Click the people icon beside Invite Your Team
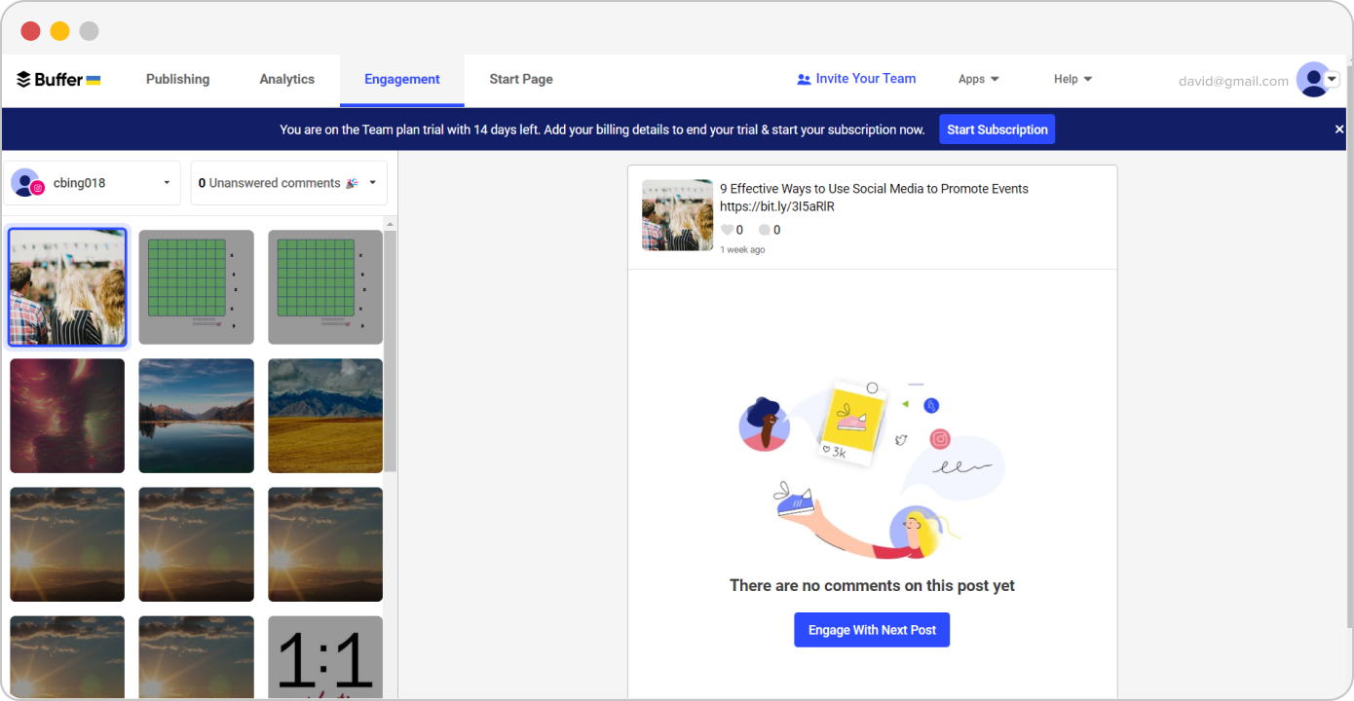Screen dimensions: 1354x701 coord(804,80)
